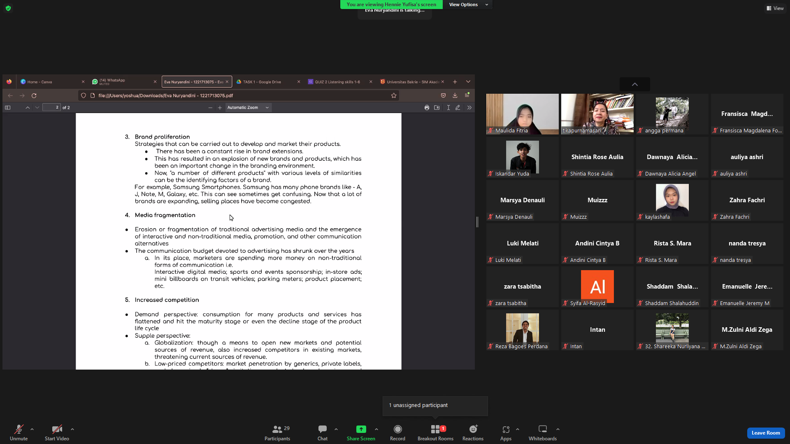Zoom out the PDF

210,108
